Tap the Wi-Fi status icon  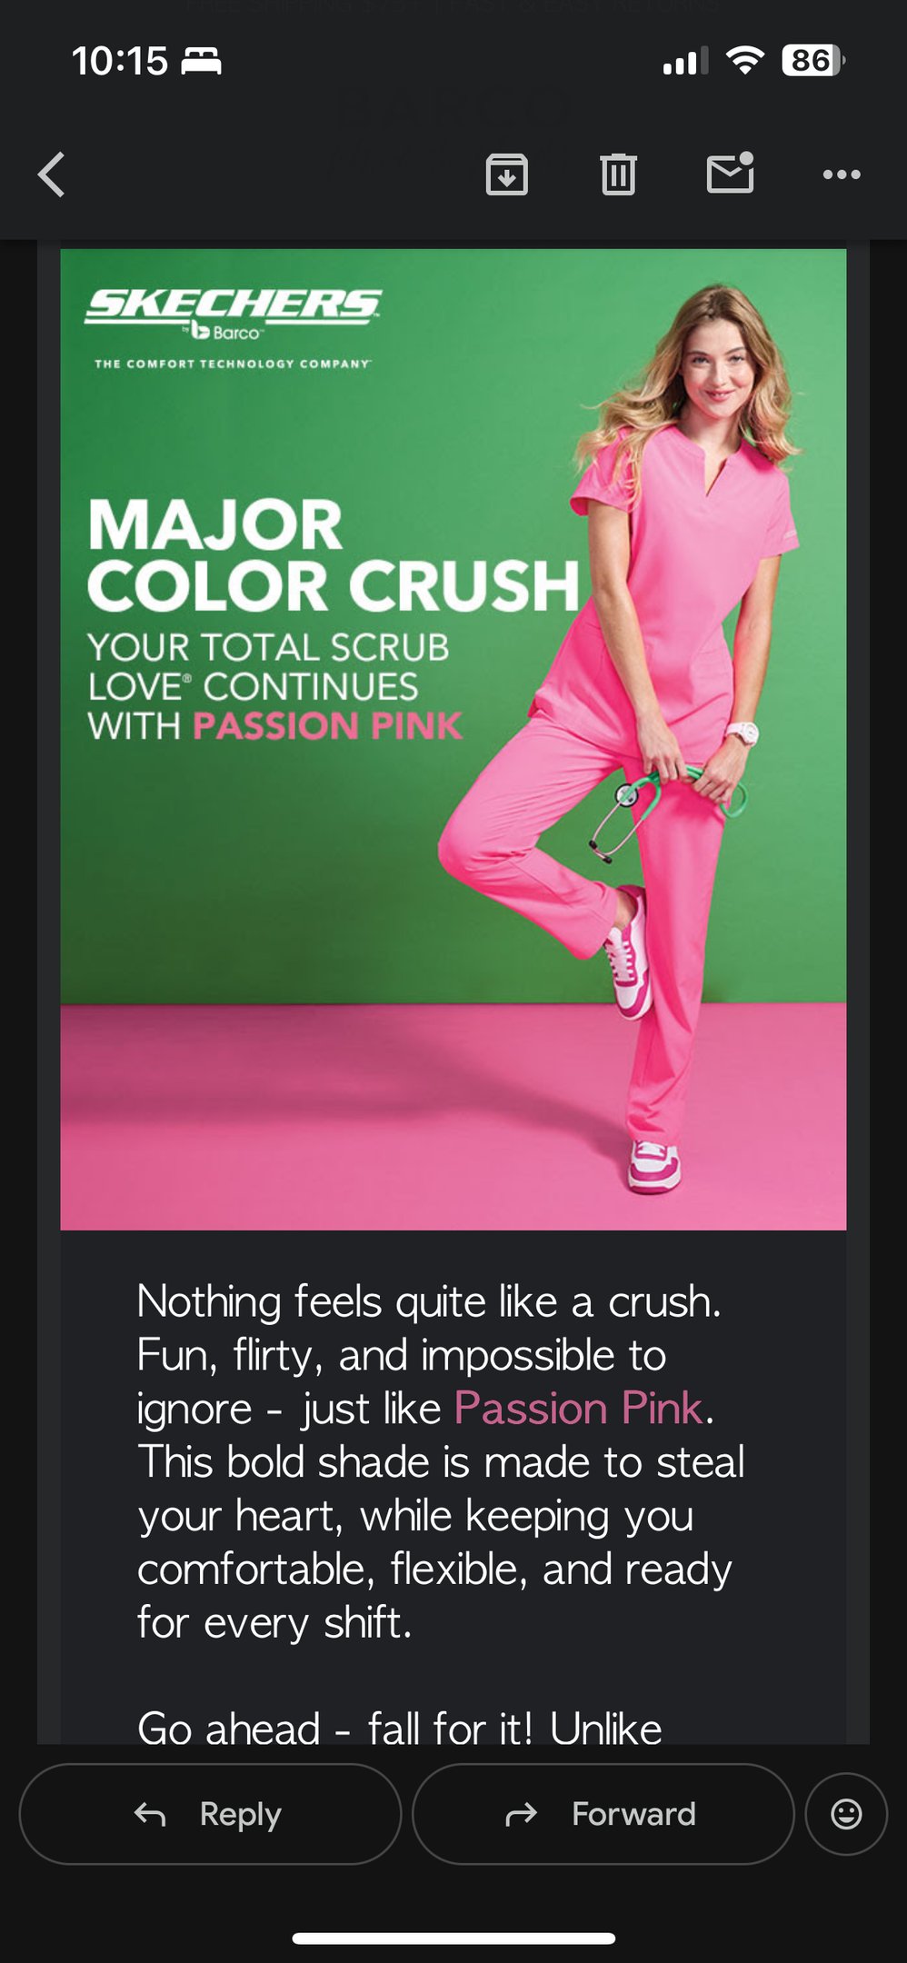click(x=744, y=61)
